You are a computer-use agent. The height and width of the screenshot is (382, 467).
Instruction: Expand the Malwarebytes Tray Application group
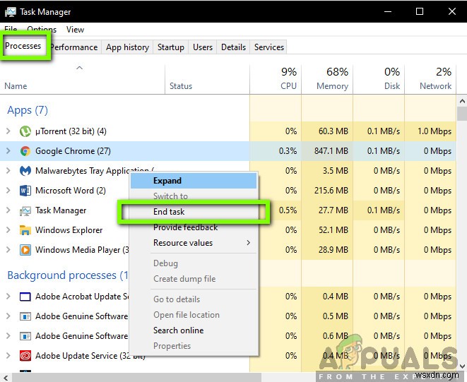8,171
